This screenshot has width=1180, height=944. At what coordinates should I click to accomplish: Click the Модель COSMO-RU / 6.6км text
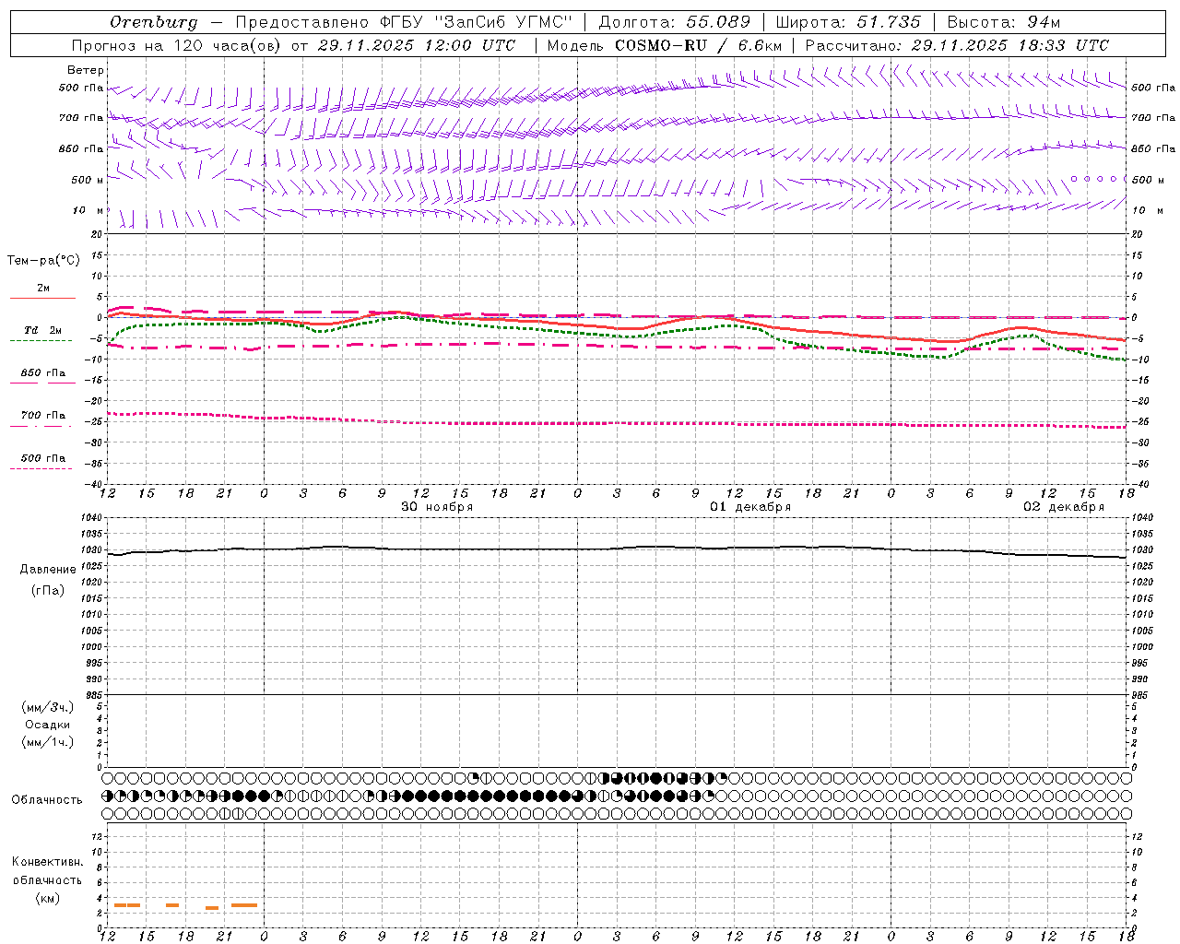click(x=664, y=45)
